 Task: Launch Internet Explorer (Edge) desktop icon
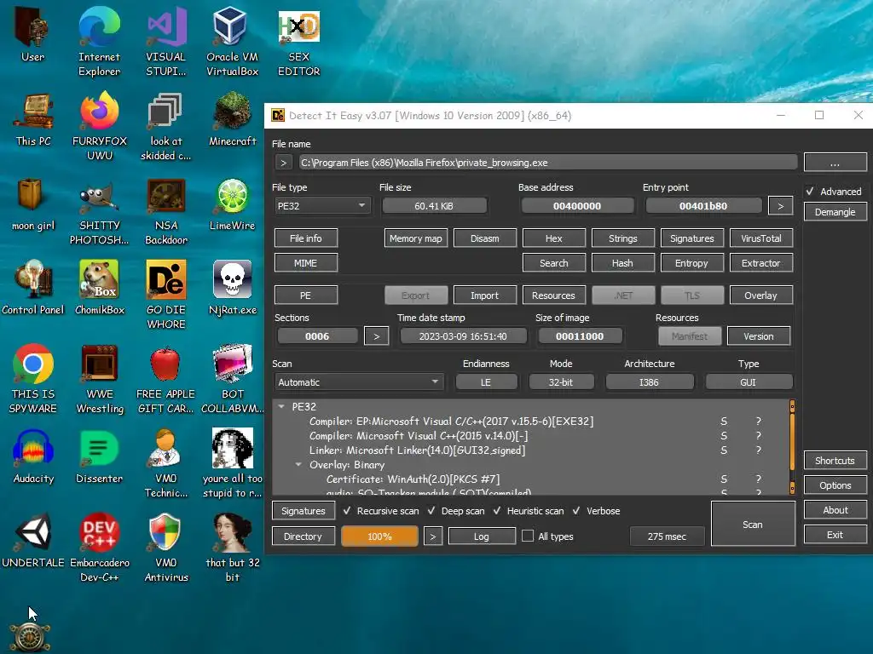click(x=99, y=42)
